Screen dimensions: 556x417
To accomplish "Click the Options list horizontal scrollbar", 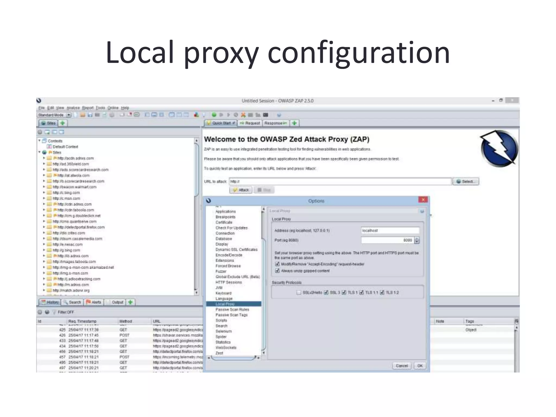I will pyautogui.click(x=233, y=358).
